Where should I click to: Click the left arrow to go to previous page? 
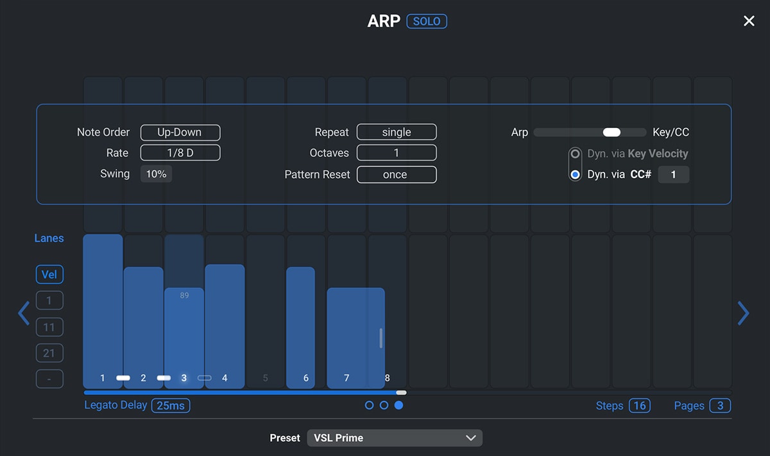tap(24, 313)
